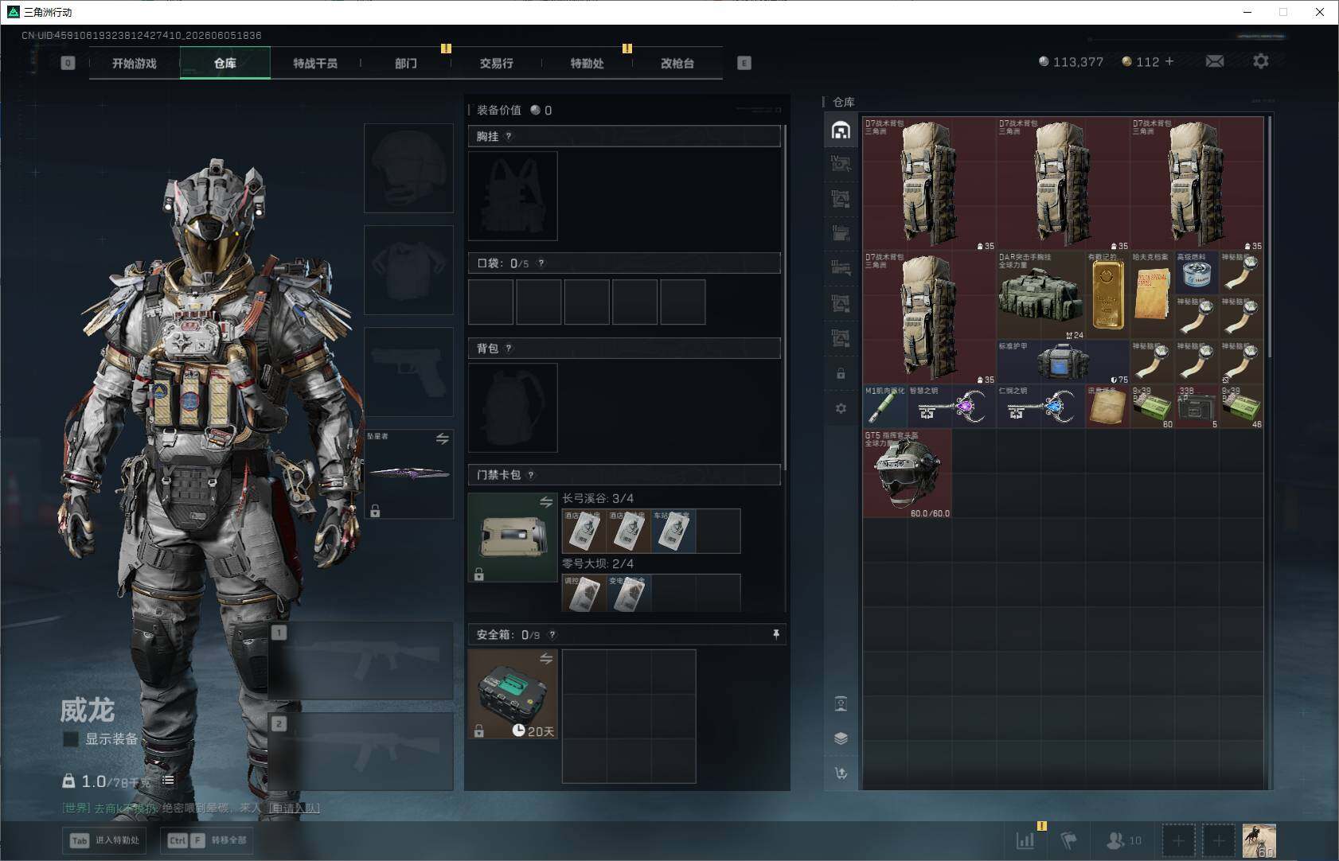The height and width of the screenshot is (861, 1339).
Task: Open the statistics bar chart icon
Action: click(x=1025, y=840)
